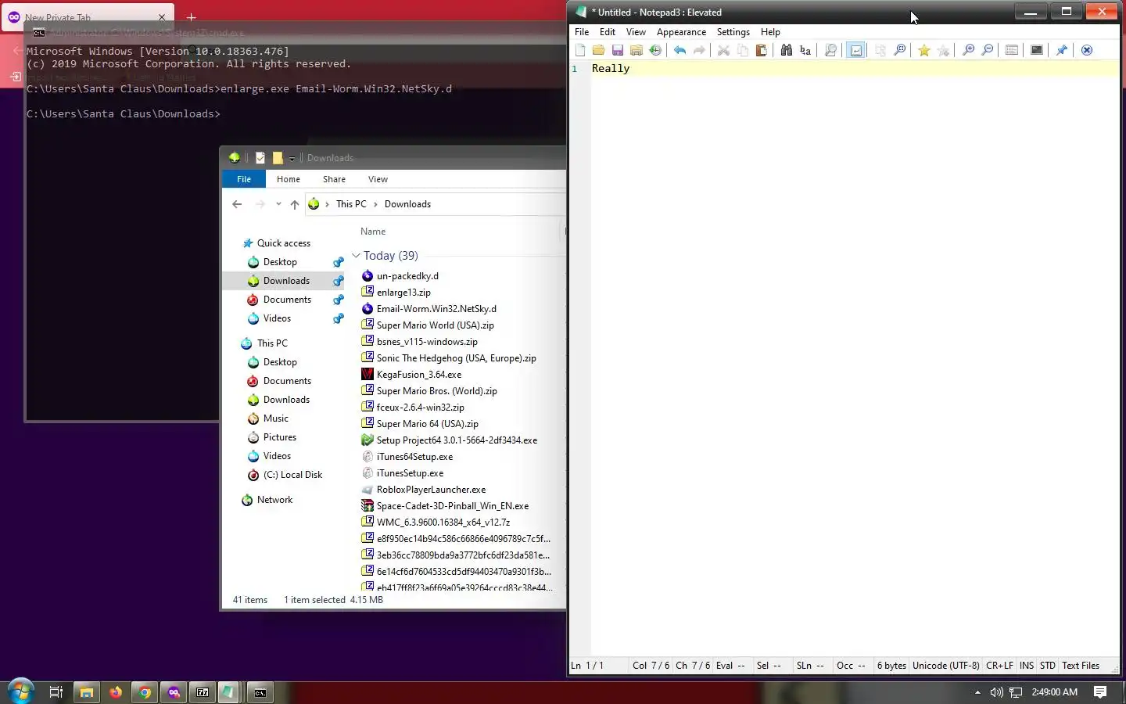Toggle word wrap in Notepad3 toolbar
Viewport: 1126px width, 704px height.
click(x=855, y=50)
